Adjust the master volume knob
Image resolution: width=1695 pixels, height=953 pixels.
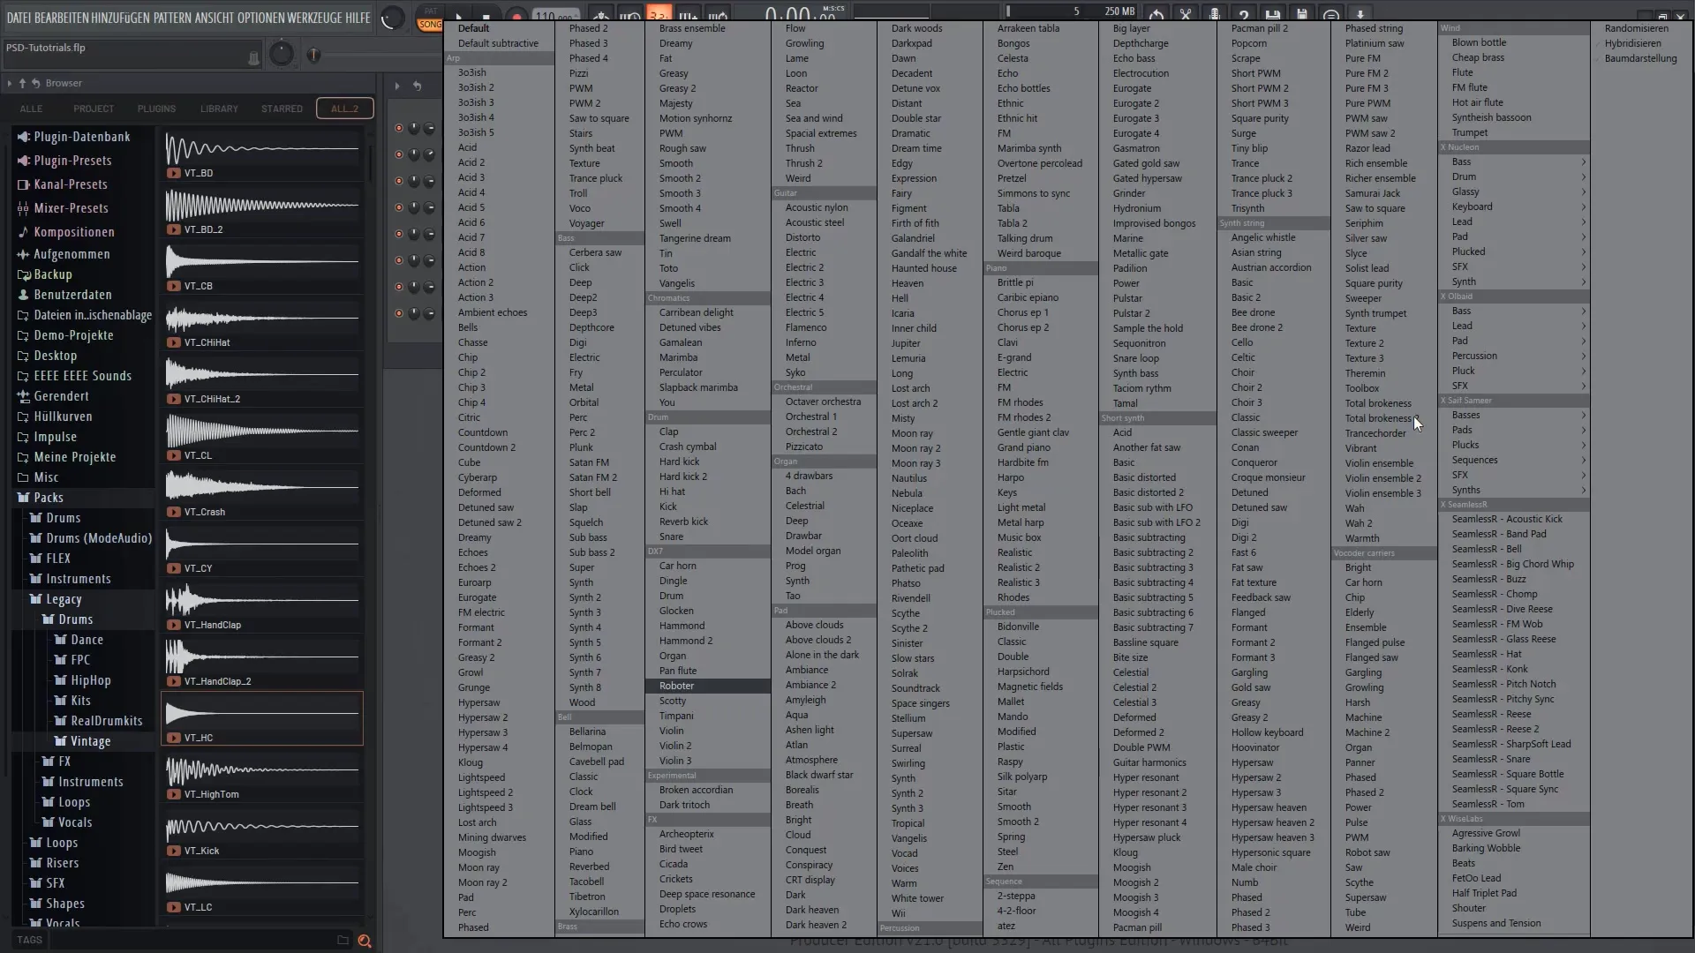point(392,18)
